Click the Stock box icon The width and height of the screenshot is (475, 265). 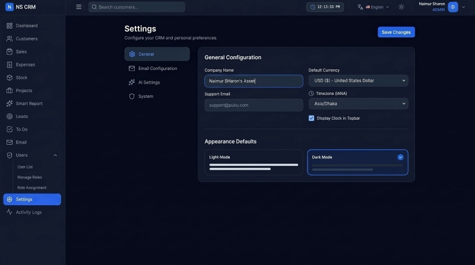[x=9, y=78]
